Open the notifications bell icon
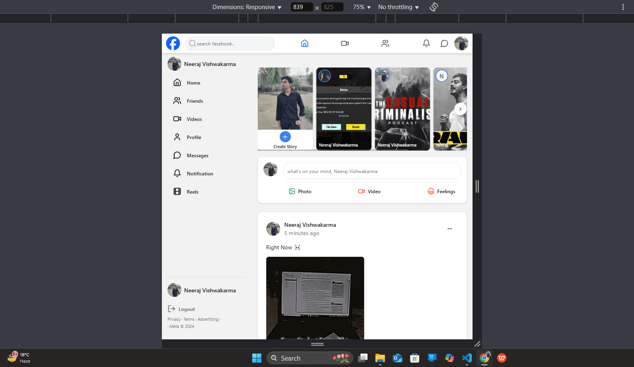Viewport: 634px width, 367px height. point(426,43)
